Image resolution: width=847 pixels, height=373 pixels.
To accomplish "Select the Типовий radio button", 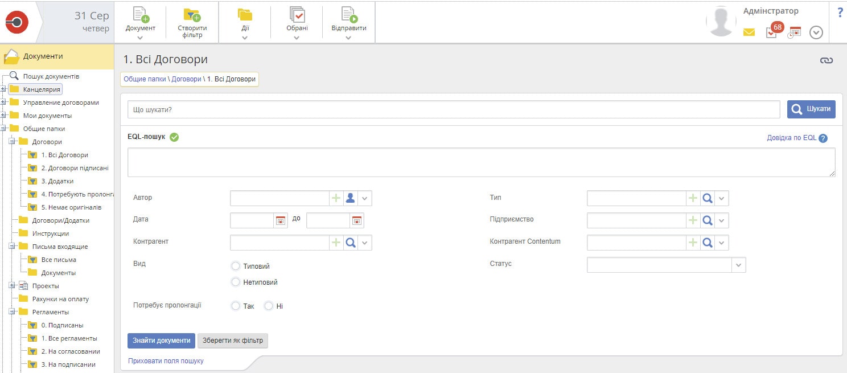I will point(236,266).
